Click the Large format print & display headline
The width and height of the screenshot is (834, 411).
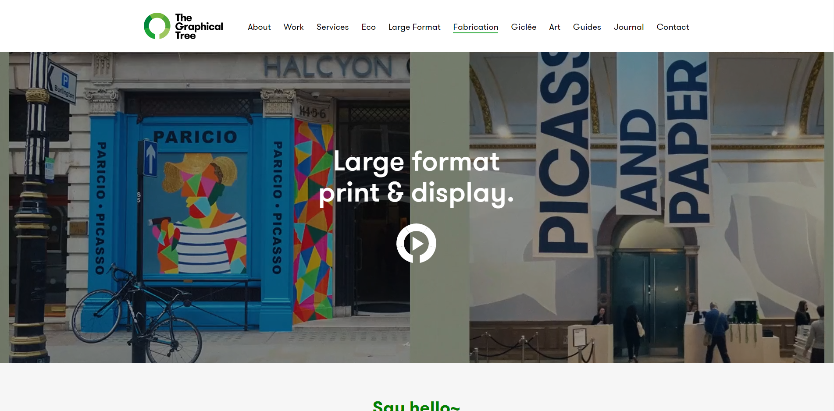(x=416, y=177)
